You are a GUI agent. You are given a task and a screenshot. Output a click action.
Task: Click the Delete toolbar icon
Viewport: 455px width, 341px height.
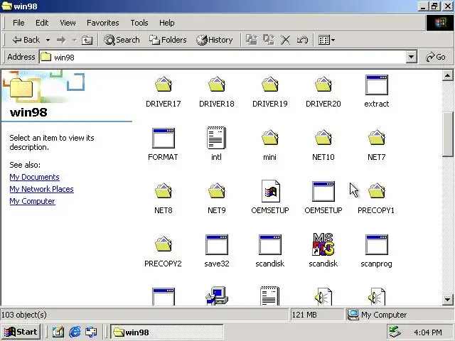[286, 40]
